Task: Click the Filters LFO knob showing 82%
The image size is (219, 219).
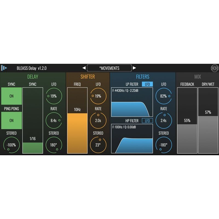Action: coord(163,96)
